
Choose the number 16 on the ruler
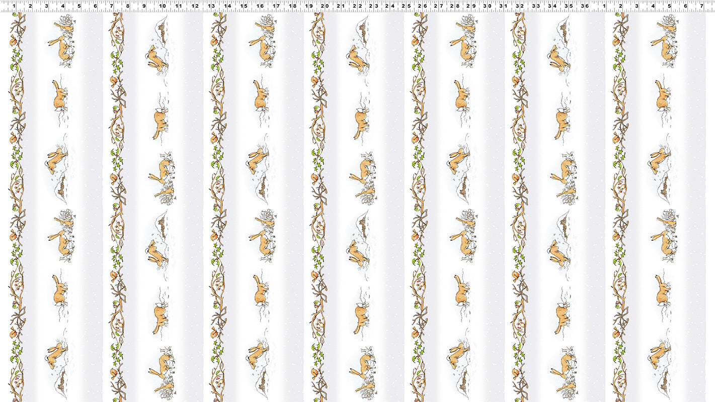(x=260, y=7)
